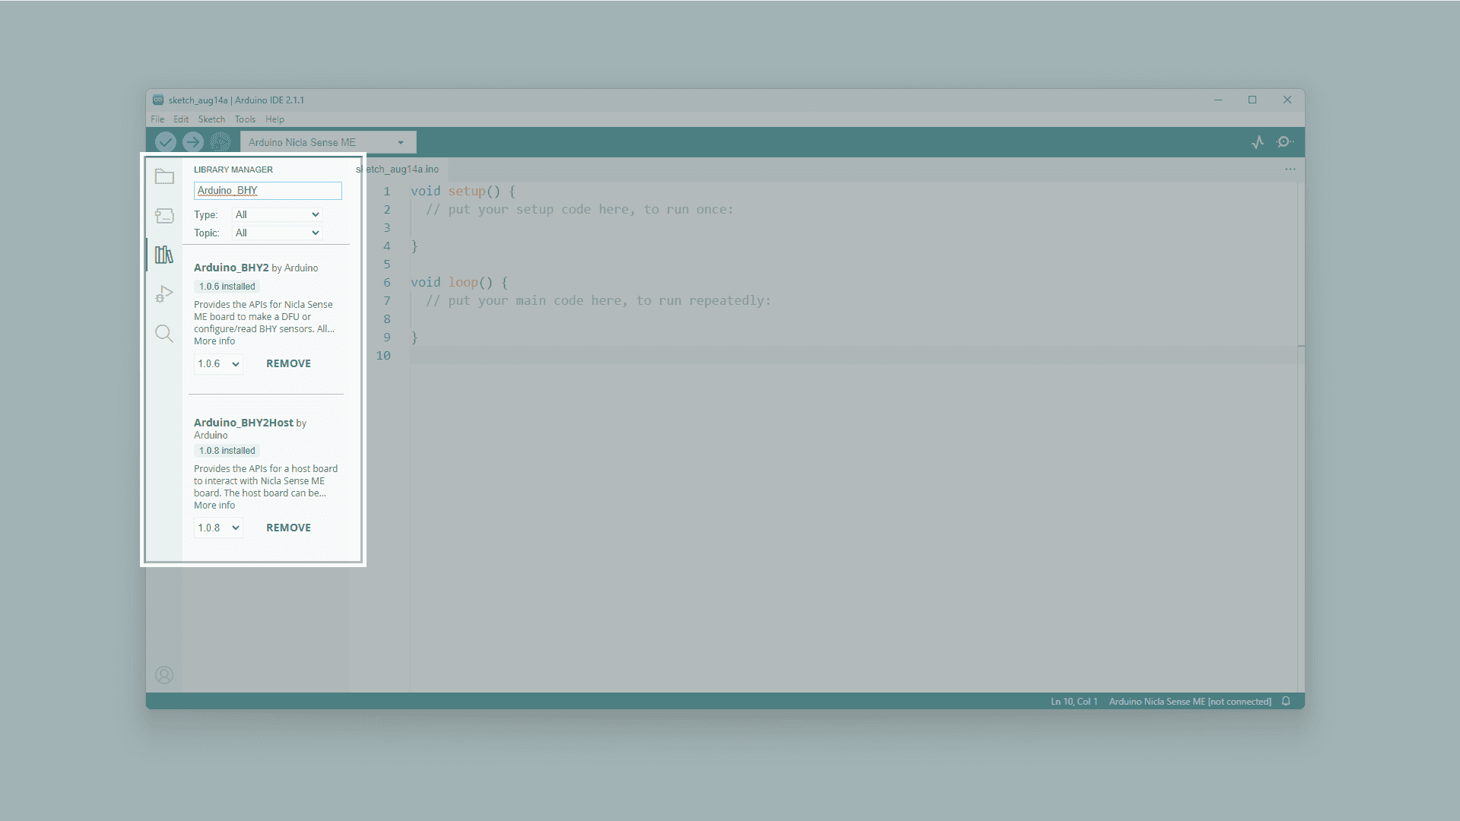
Task: Select the Library Manager books icon
Action: (164, 255)
